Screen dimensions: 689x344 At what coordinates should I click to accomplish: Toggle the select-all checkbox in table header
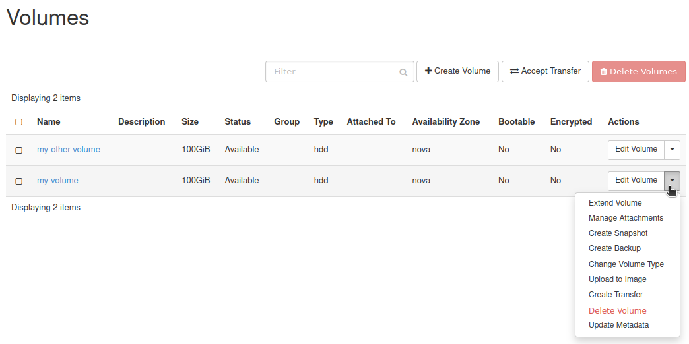19,121
